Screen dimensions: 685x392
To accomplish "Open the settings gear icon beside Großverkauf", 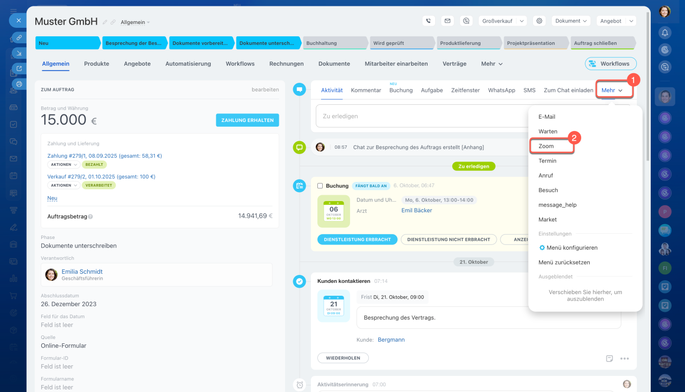I will coord(539,21).
